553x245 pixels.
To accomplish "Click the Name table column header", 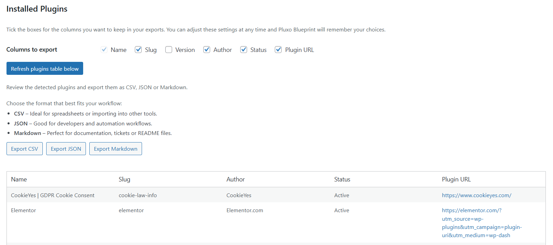I will tap(19, 179).
